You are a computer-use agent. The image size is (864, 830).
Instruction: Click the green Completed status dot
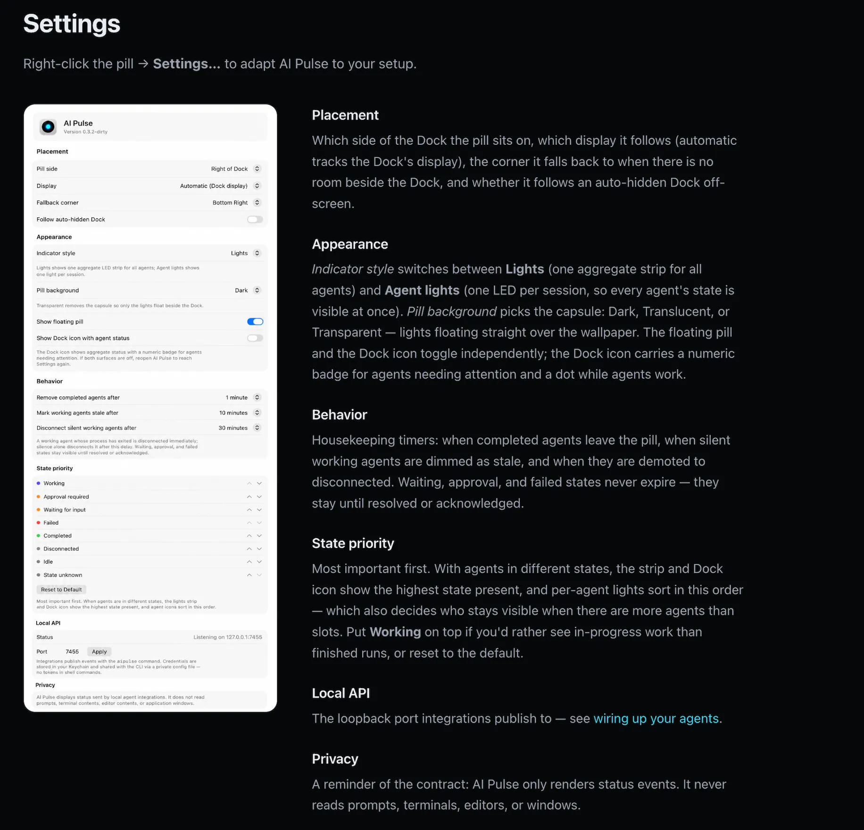click(x=38, y=536)
